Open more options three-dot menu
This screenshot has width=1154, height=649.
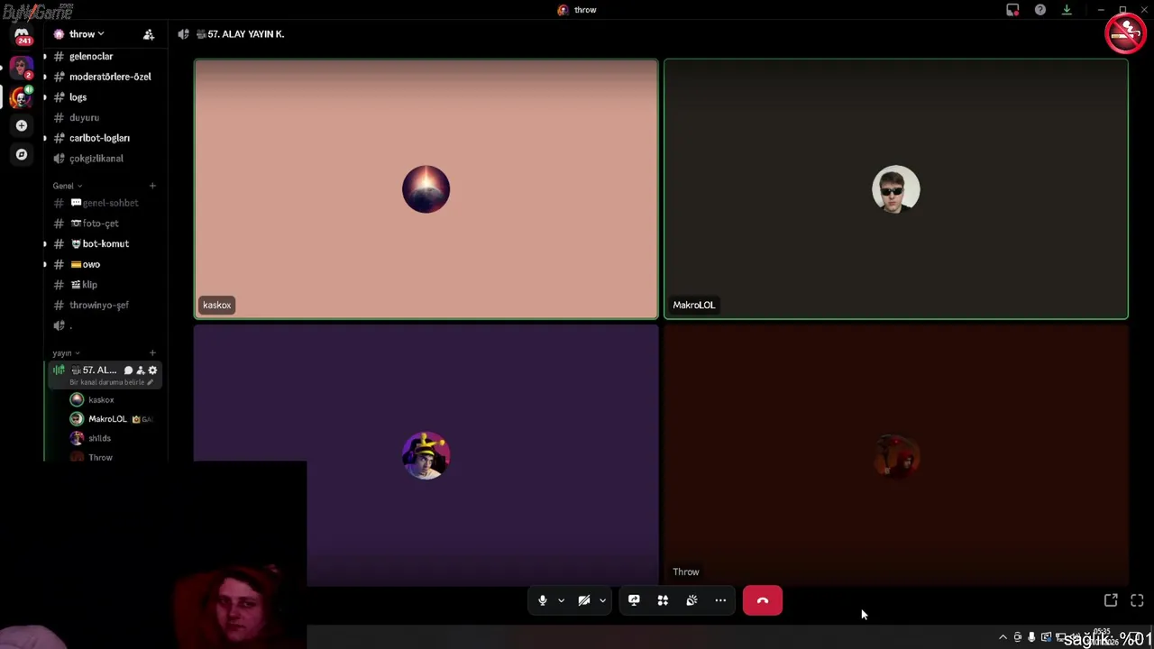[720, 600]
